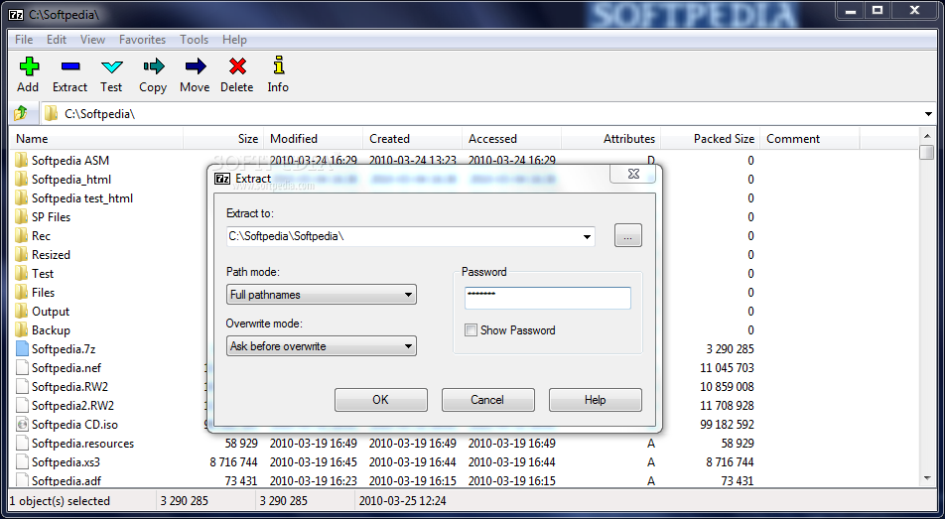Sort by the Size column header
The width and height of the screenshot is (945, 519).
(x=222, y=139)
